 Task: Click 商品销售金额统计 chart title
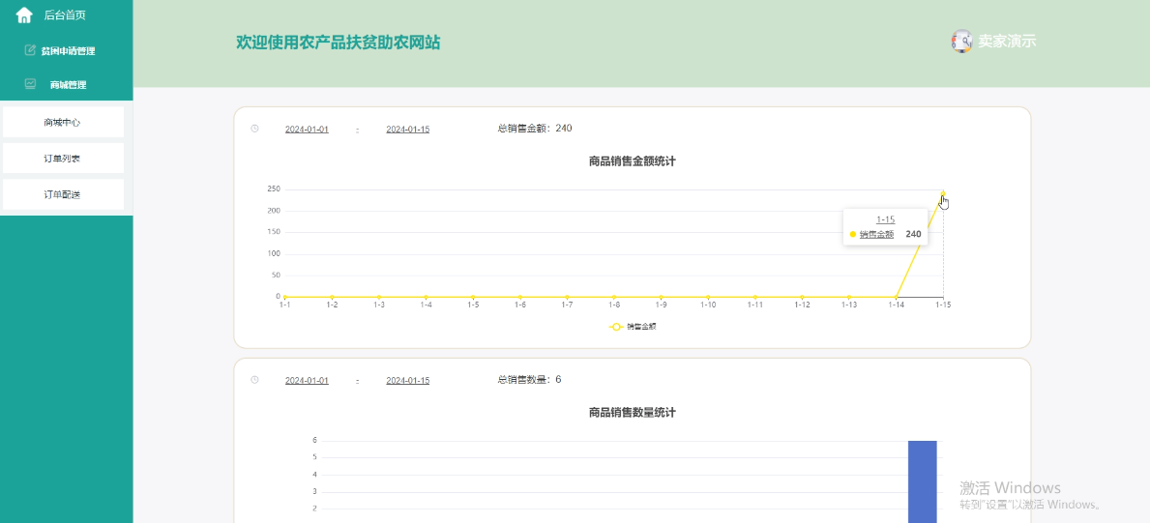coord(633,161)
